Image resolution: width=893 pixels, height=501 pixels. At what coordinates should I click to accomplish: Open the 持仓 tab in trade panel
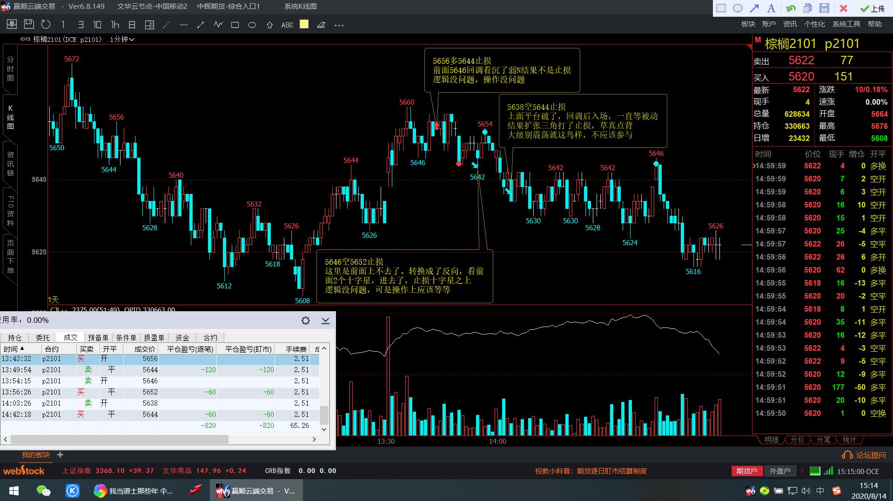[x=14, y=338]
